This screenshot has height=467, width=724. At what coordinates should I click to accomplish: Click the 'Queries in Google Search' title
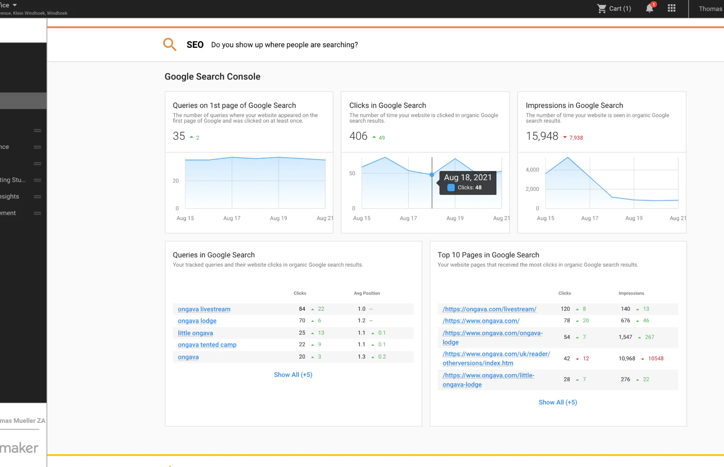pos(214,255)
